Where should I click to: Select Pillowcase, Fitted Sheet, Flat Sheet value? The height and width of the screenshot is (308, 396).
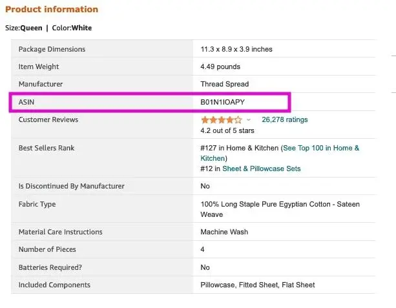[258, 285]
